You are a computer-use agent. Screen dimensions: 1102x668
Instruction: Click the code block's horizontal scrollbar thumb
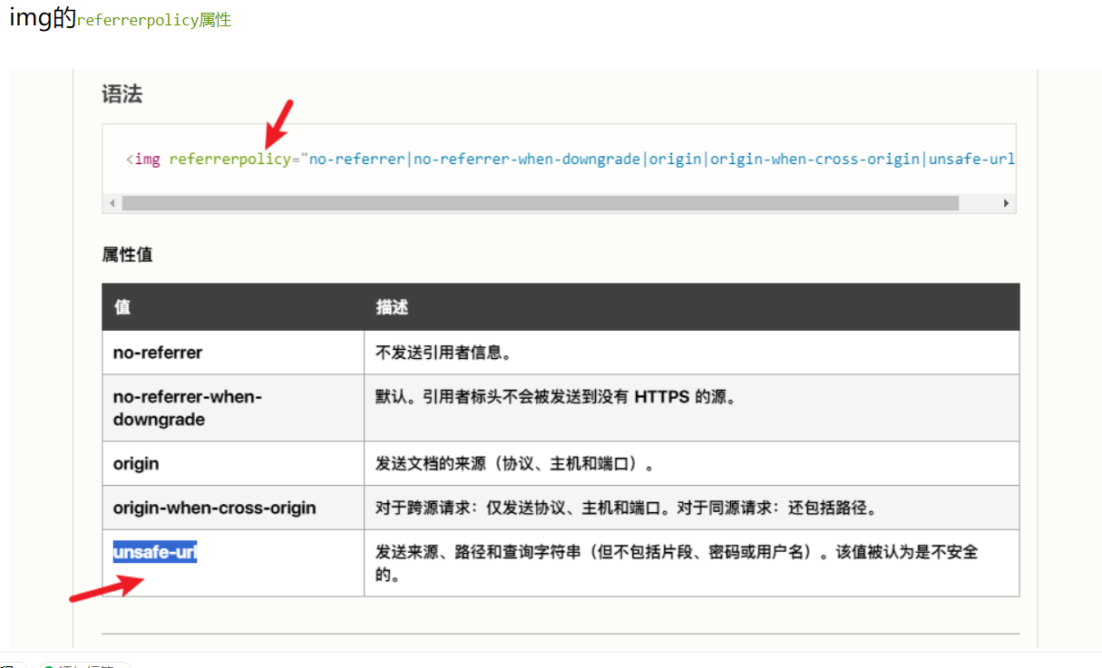tap(540, 204)
